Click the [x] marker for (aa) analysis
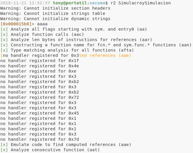Viewport: 193px width, 153px height. click(x=4, y=29)
